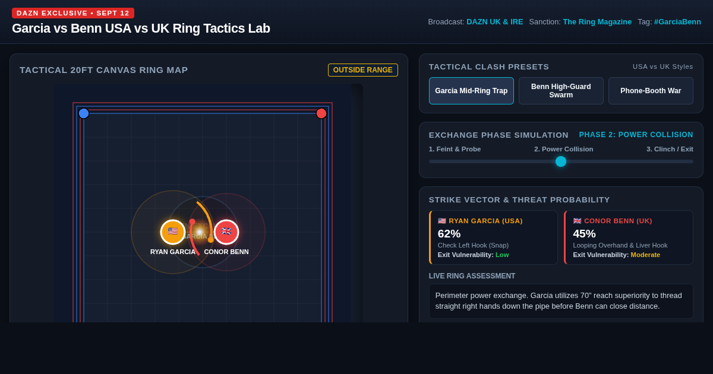This screenshot has height=374, width=713.
Task: Jump to phase label Feint & Probe
Action: pos(455,149)
